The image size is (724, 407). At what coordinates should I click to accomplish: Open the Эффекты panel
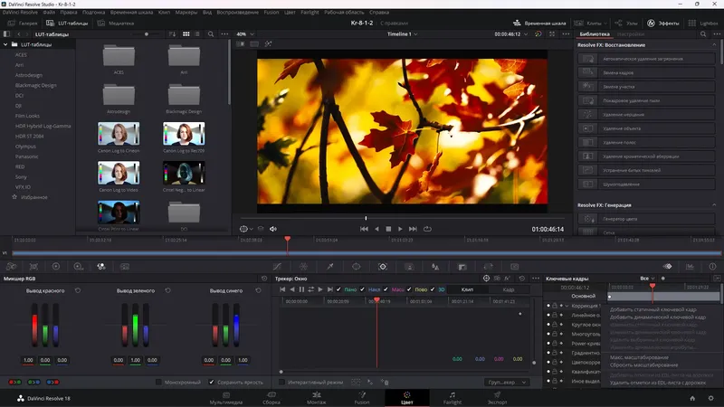(663, 22)
